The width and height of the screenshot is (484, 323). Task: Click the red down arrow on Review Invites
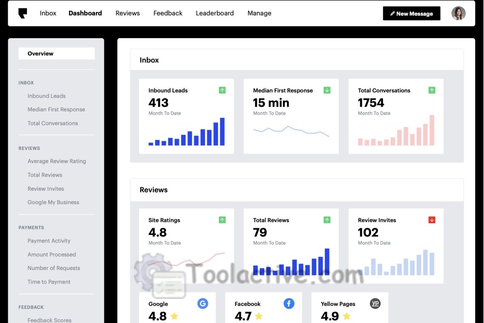[432, 220]
